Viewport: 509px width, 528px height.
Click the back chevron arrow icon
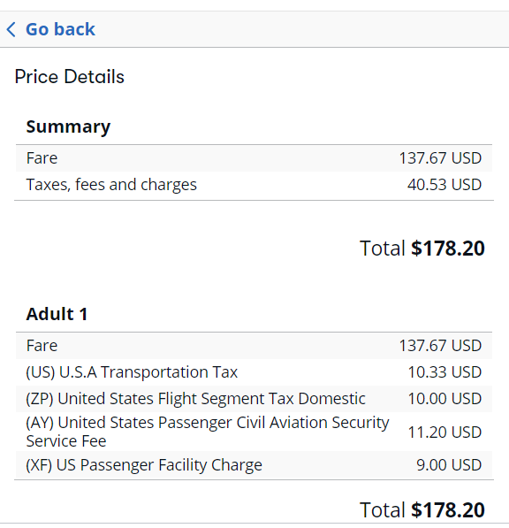click(11, 29)
